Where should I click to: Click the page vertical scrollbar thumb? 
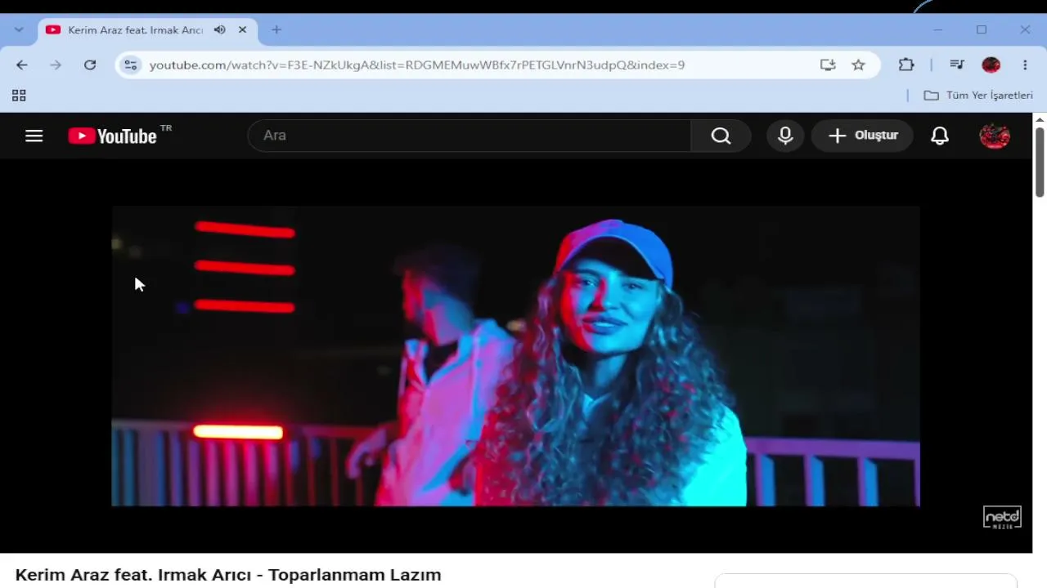1040,162
